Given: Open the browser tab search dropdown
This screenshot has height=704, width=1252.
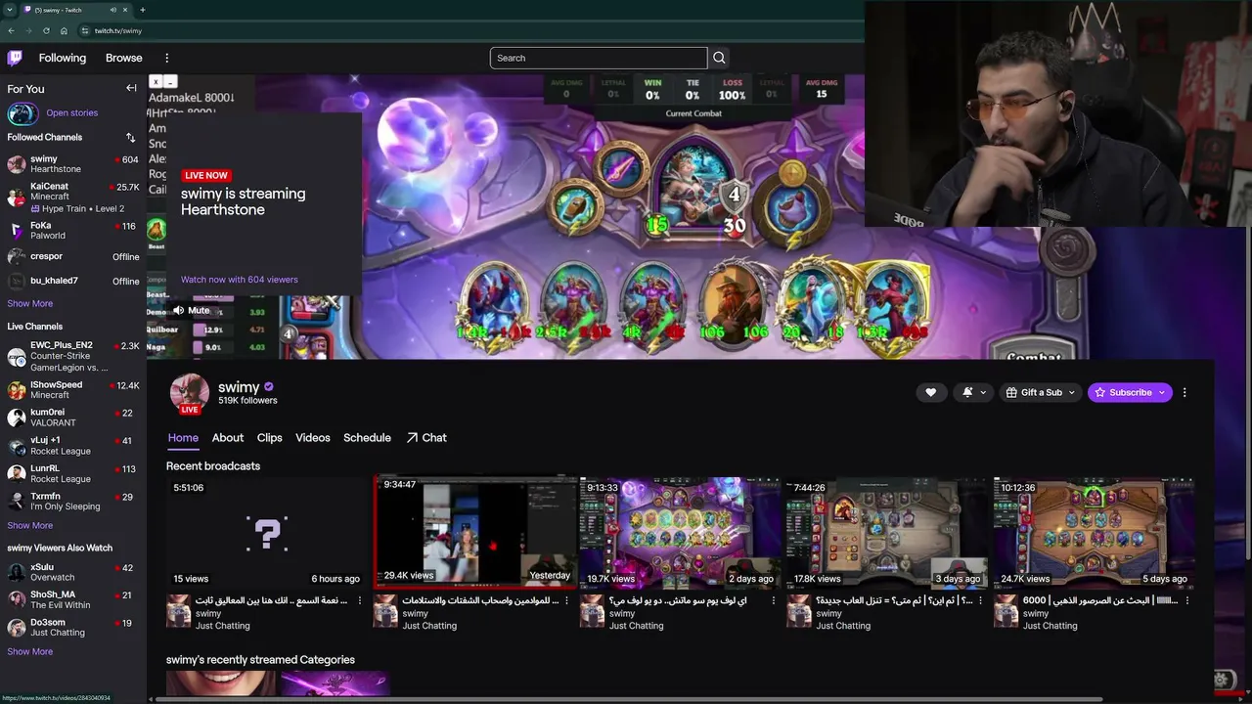Looking at the screenshot, I should (x=9, y=10).
